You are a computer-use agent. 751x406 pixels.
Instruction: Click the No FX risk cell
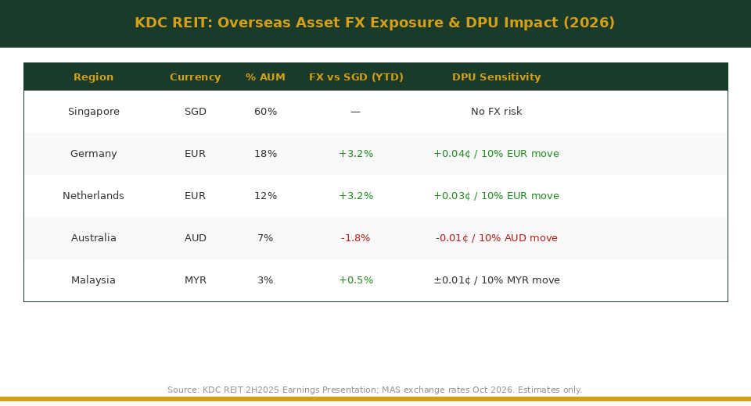pyautogui.click(x=496, y=112)
